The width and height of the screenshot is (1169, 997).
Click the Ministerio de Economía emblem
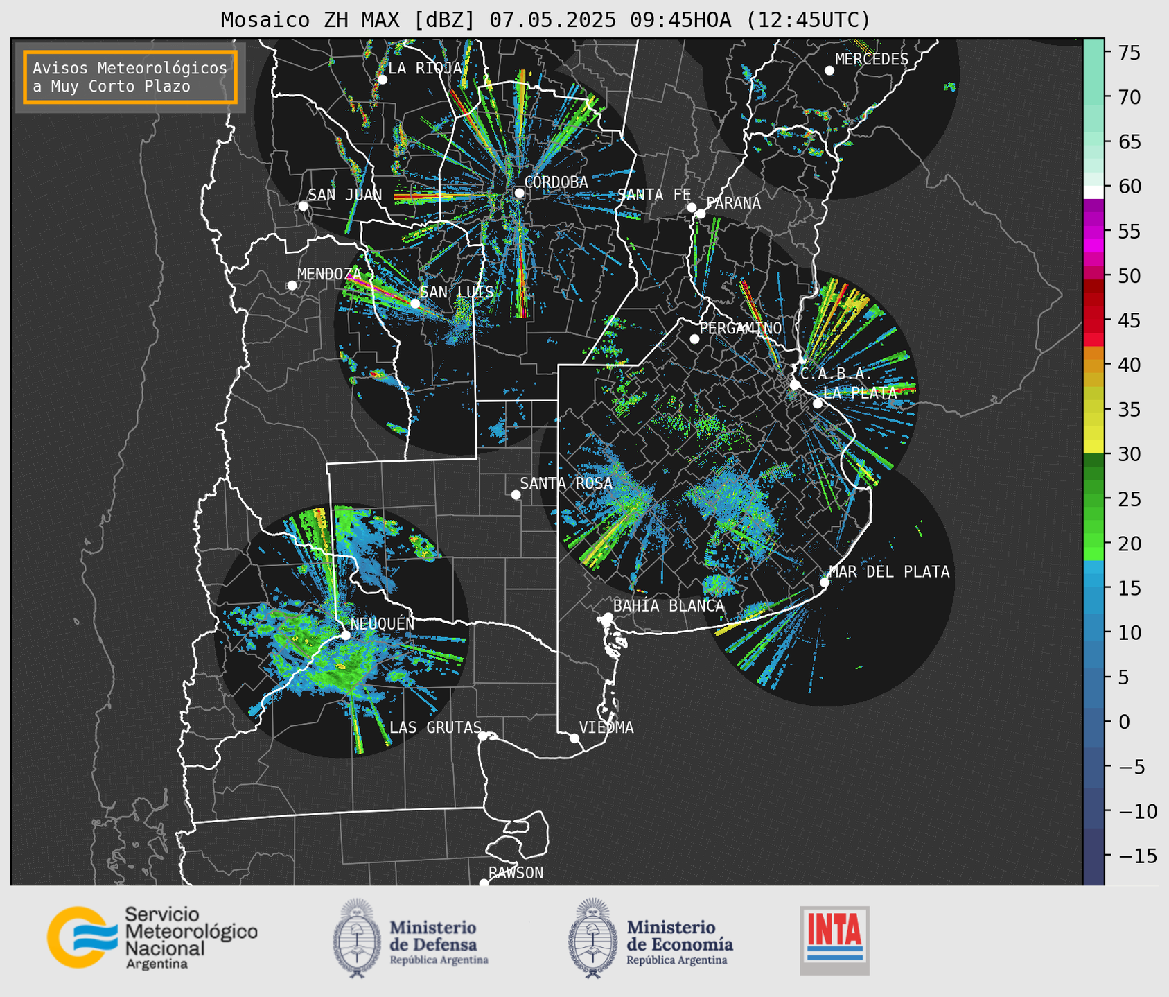[592, 939]
